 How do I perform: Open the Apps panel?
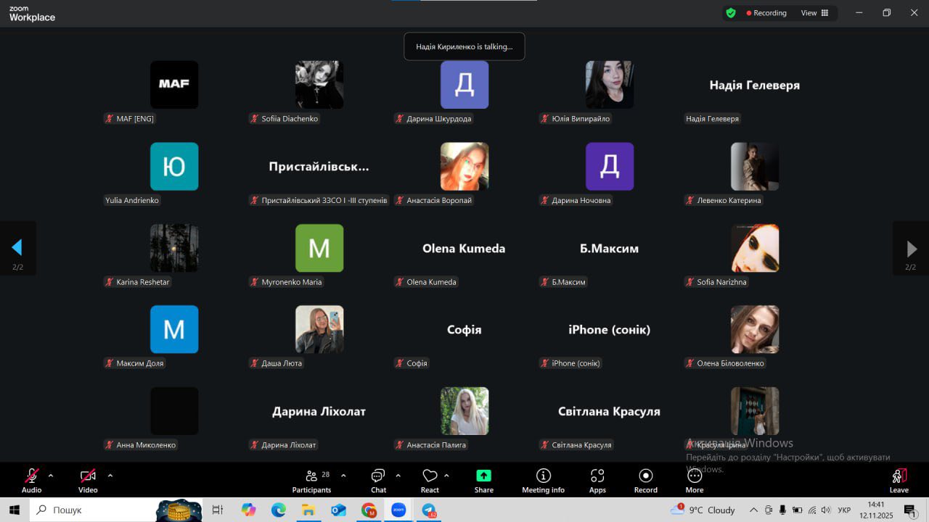click(x=597, y=481)
